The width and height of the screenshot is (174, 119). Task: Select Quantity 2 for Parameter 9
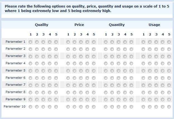(112, 99)
